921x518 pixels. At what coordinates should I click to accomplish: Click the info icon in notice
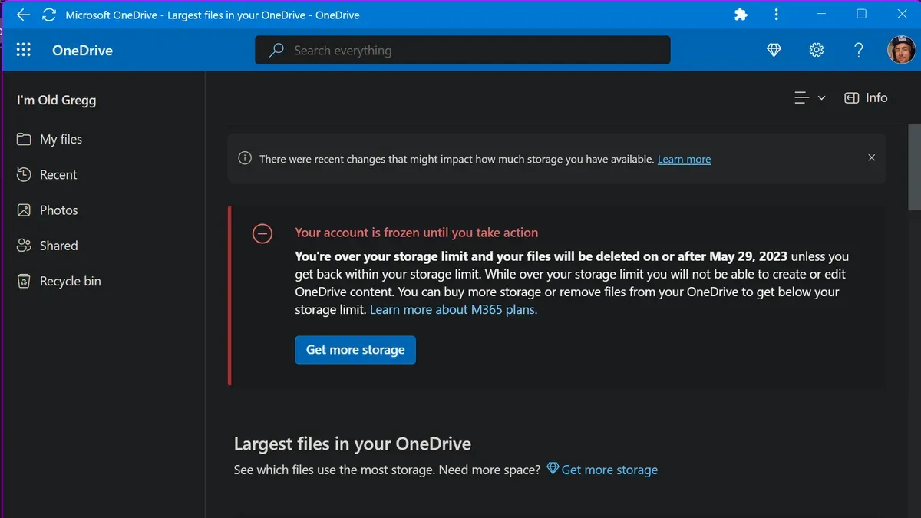(245, 159)
